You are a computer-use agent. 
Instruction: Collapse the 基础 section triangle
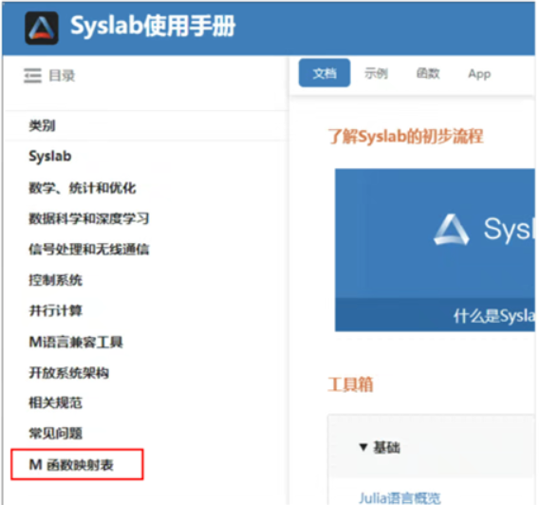(x=363, y=447)
